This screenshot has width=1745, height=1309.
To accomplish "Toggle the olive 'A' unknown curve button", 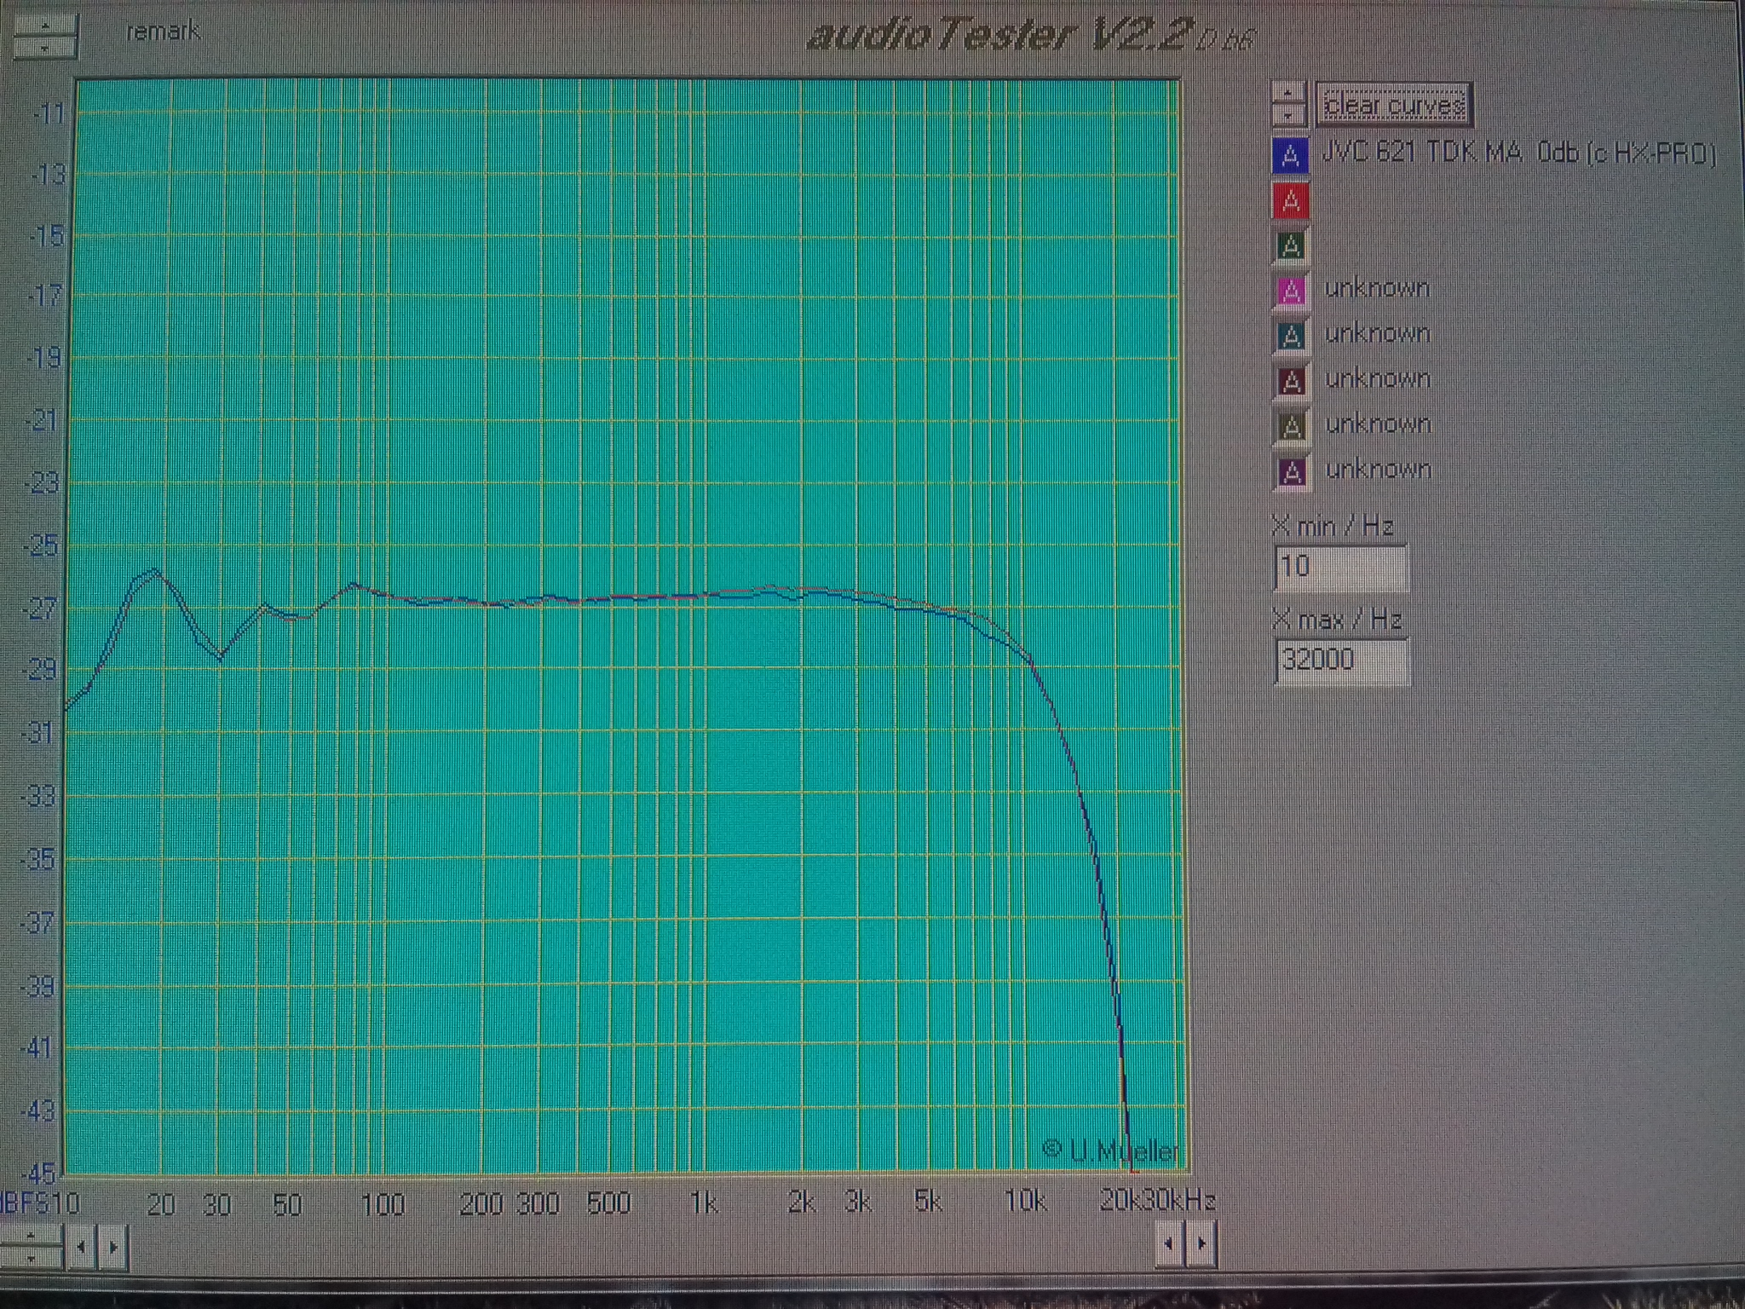I will (x=1291, y=427).
